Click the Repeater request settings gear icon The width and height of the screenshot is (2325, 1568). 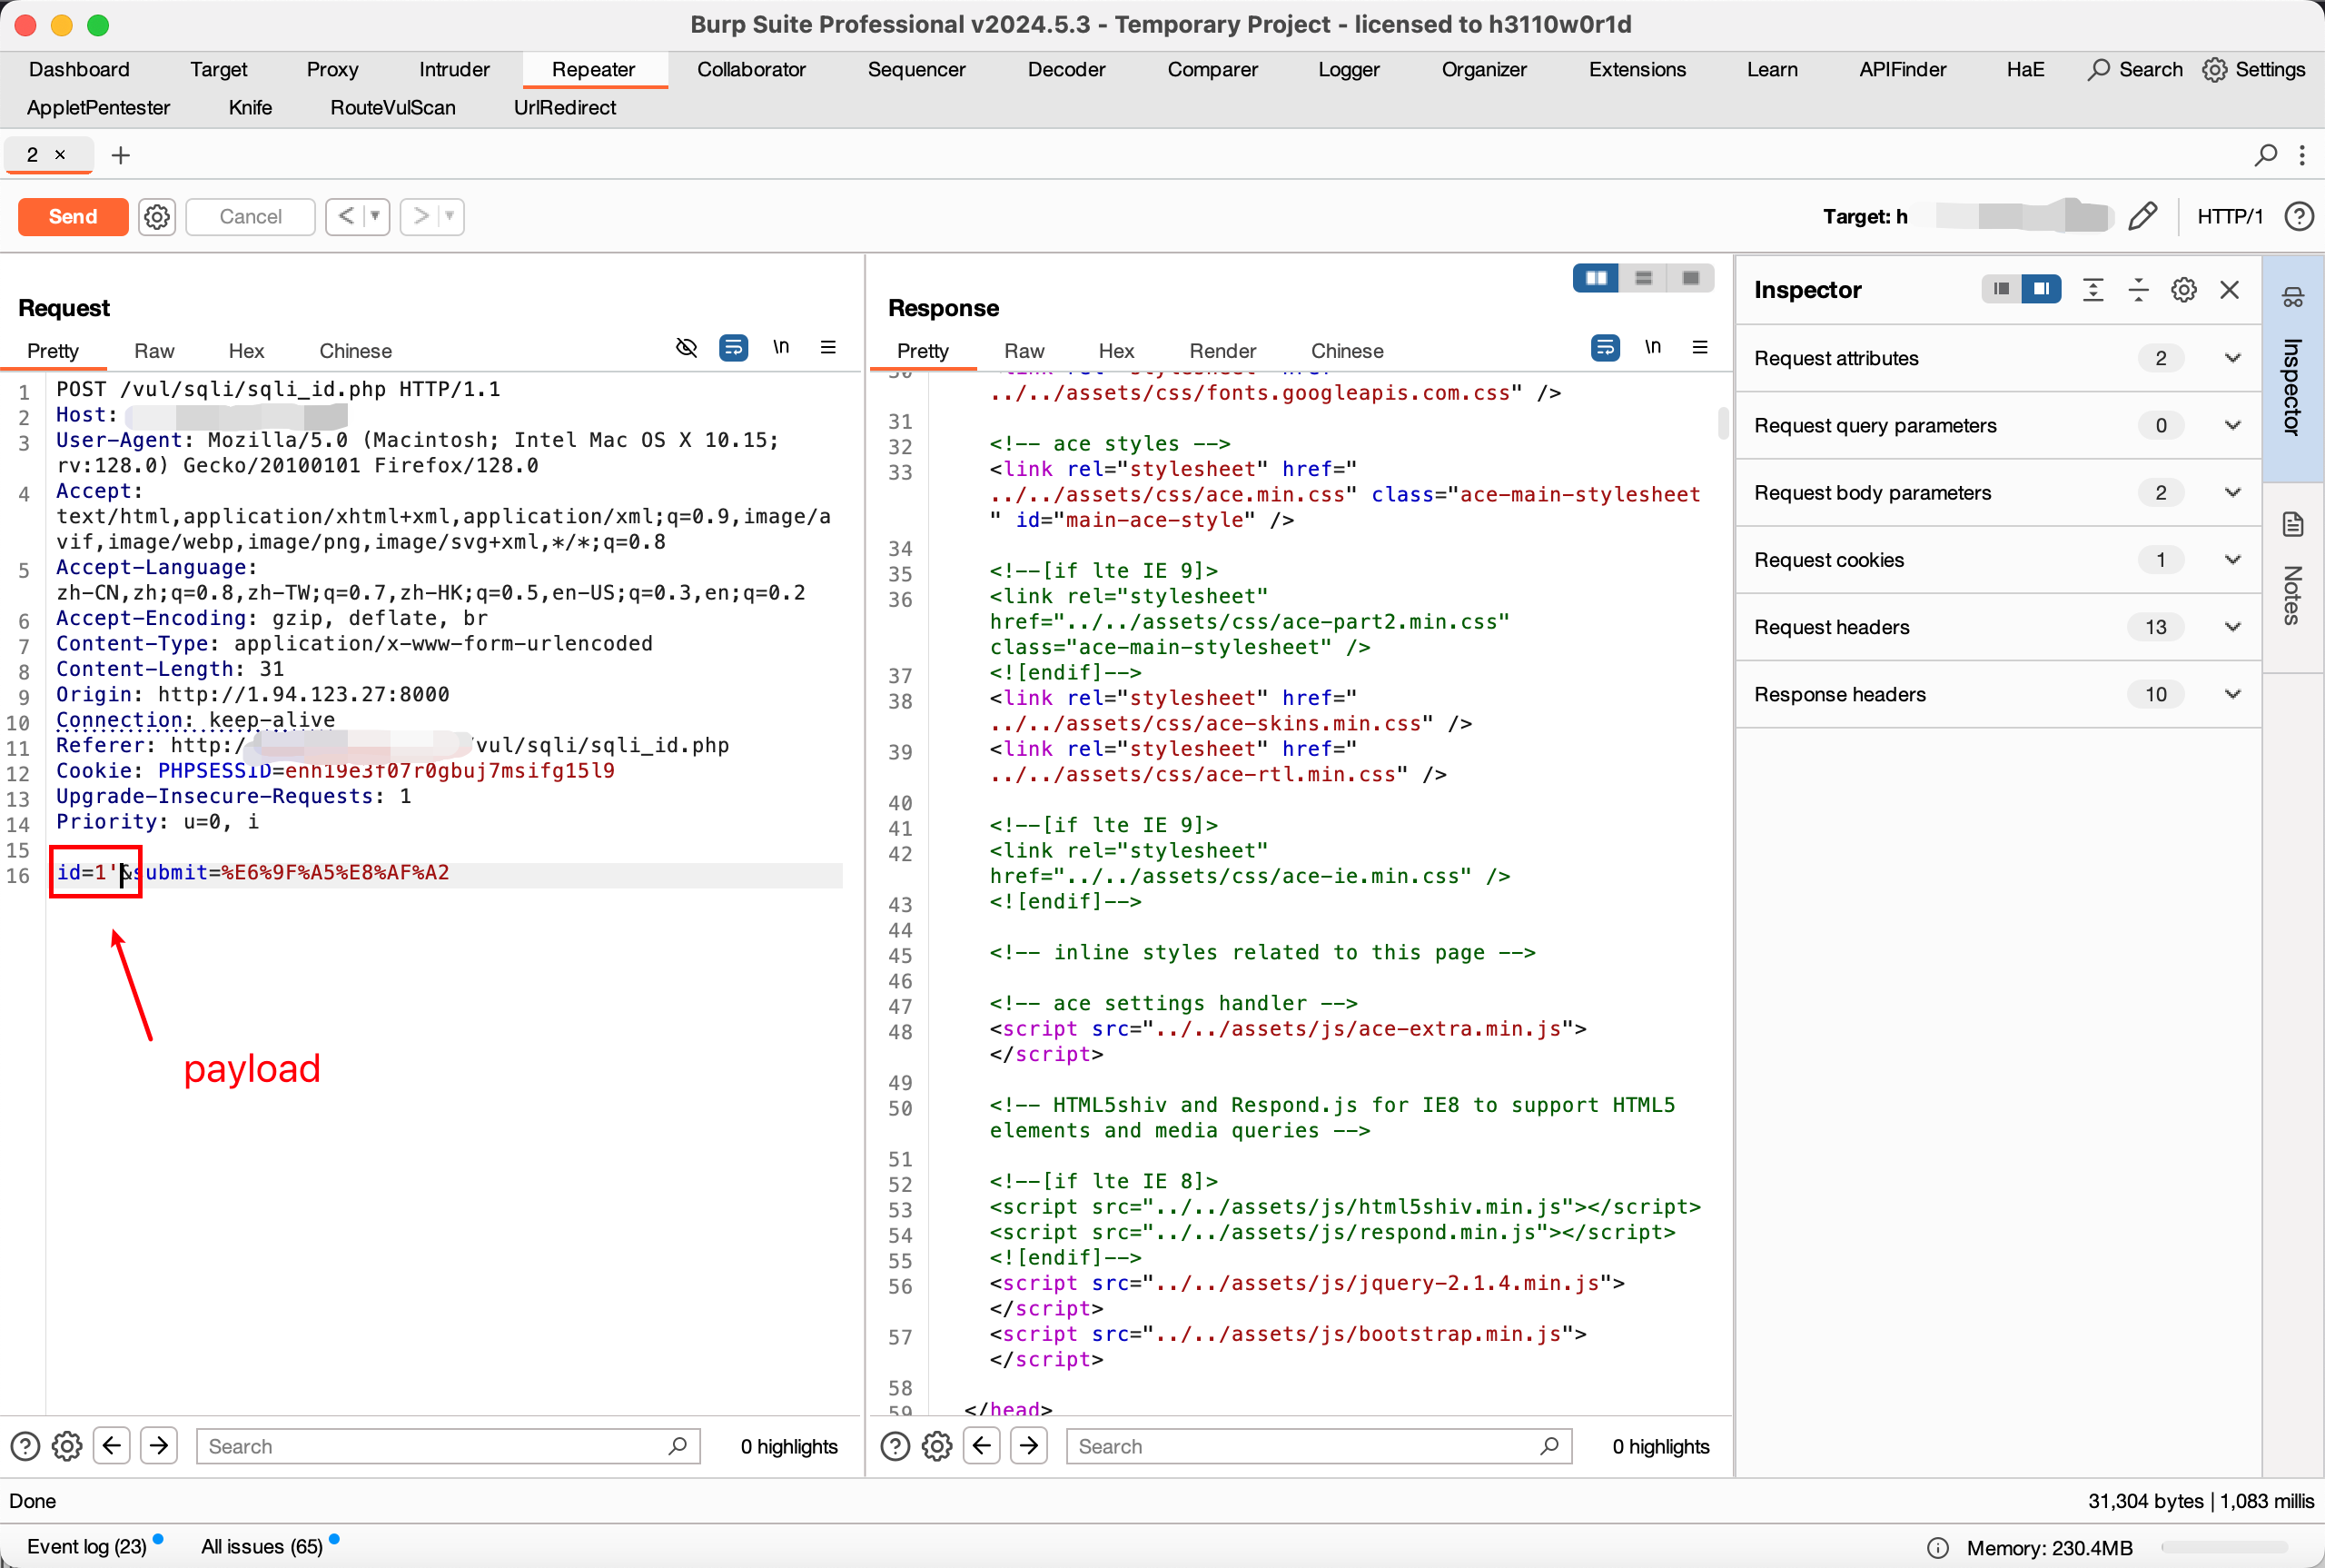[x=157, y=216]
